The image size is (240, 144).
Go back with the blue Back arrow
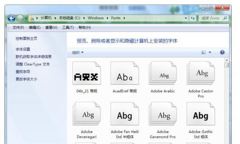pos(12,18)
